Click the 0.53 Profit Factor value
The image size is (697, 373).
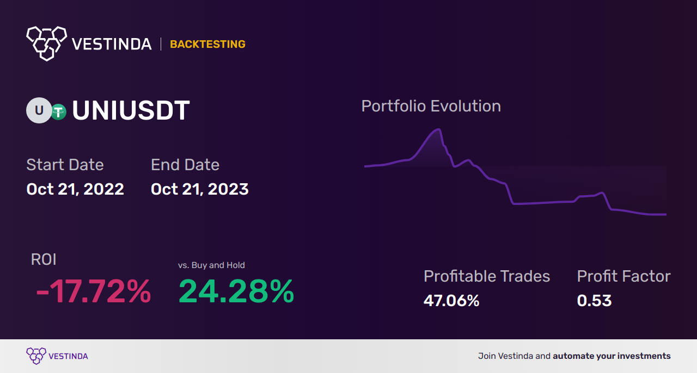pyautogui.click(x=594, y=301)
